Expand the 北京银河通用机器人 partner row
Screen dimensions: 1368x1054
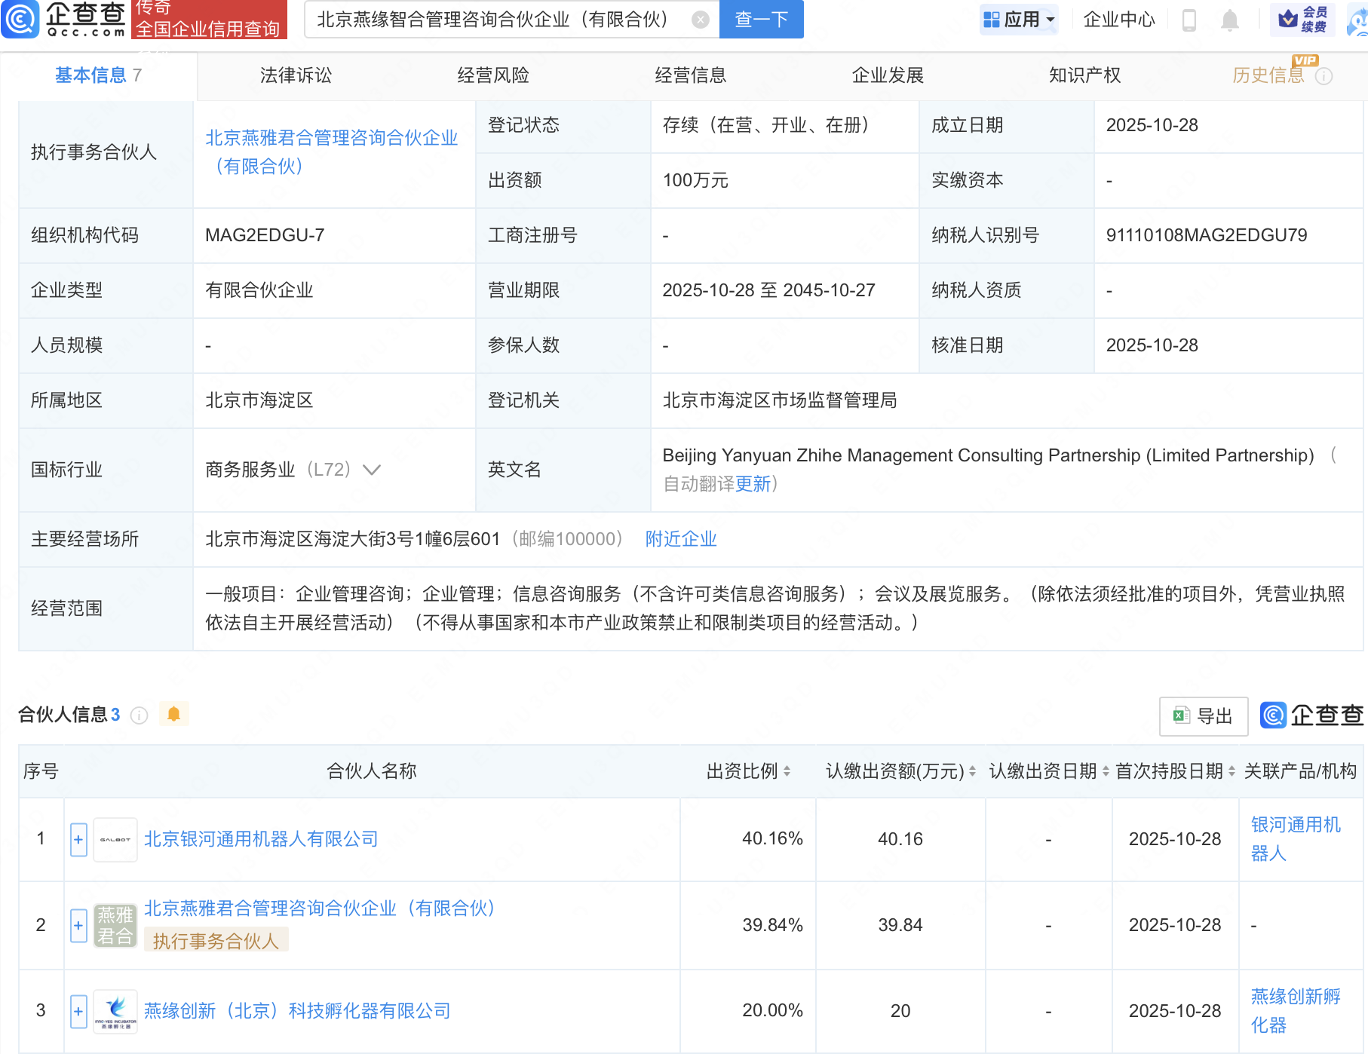(78, 839)
